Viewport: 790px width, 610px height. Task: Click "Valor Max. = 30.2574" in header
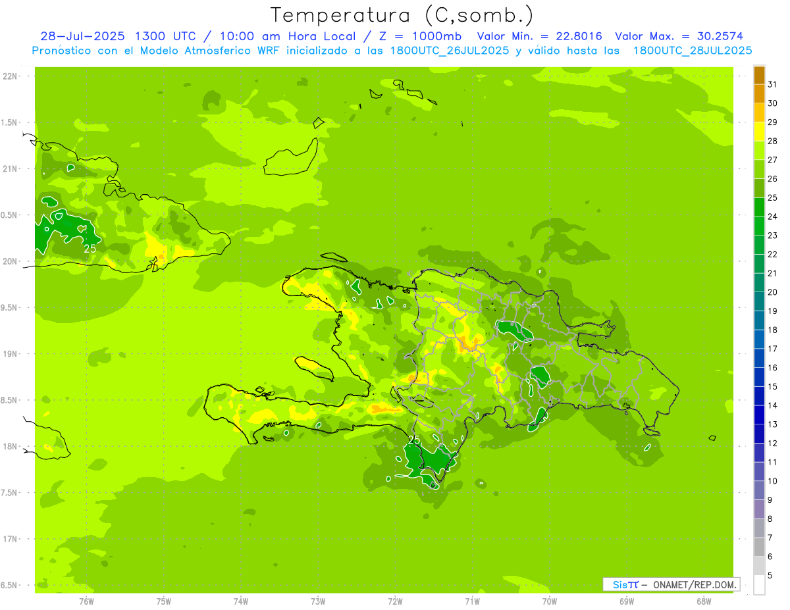(679, 36)
